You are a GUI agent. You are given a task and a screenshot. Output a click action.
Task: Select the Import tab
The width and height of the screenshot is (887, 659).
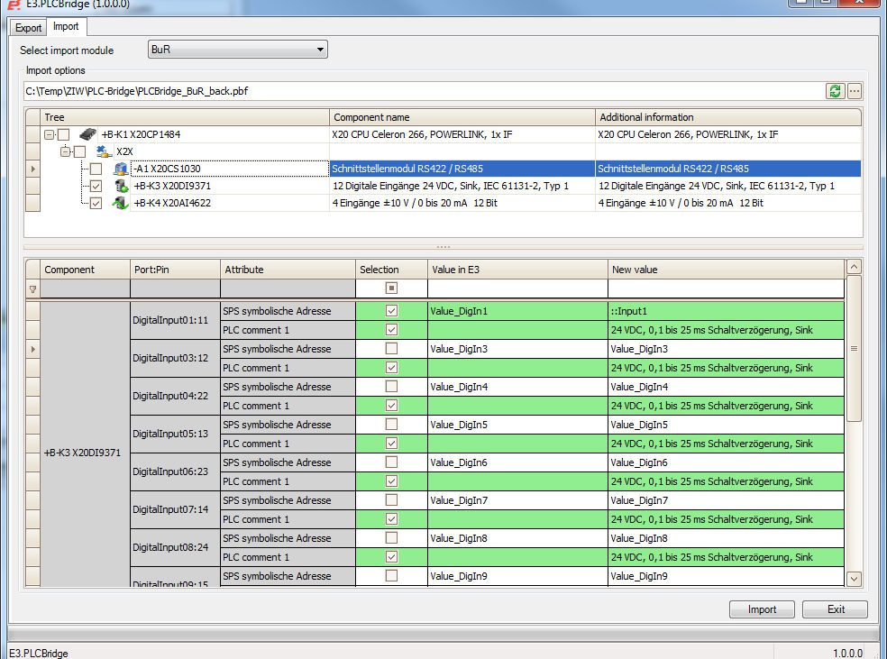click(66, 27)
